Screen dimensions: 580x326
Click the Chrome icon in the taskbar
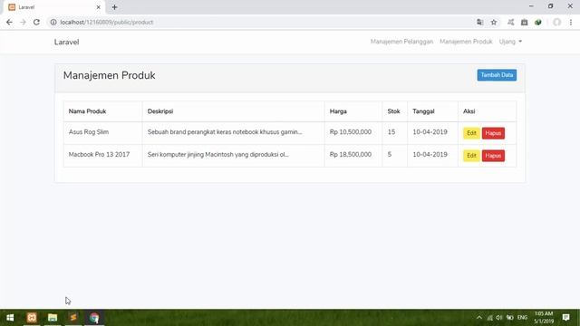coord(94,318)
